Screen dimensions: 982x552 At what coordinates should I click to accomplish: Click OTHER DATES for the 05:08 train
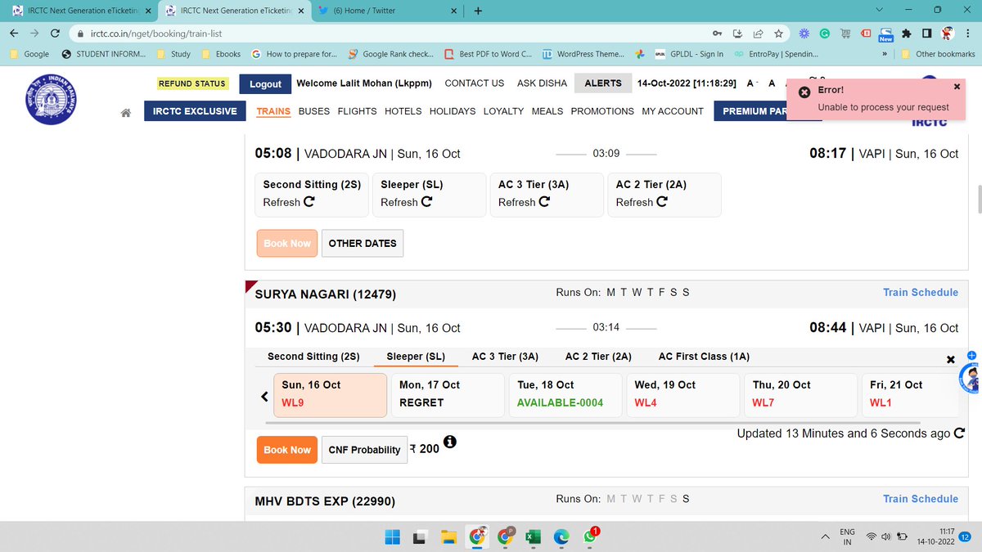pyautogui.click(x=363, y=243)
